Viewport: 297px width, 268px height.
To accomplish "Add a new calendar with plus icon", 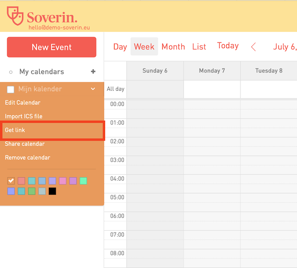I will pyautogui.click(x=93, y=72).
